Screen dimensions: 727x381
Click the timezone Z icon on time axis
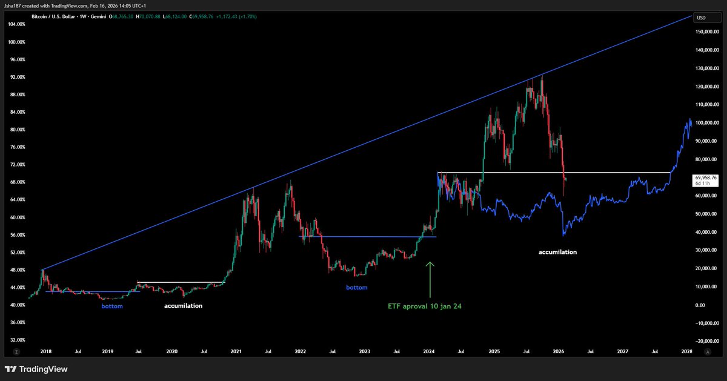click(16, 351)
